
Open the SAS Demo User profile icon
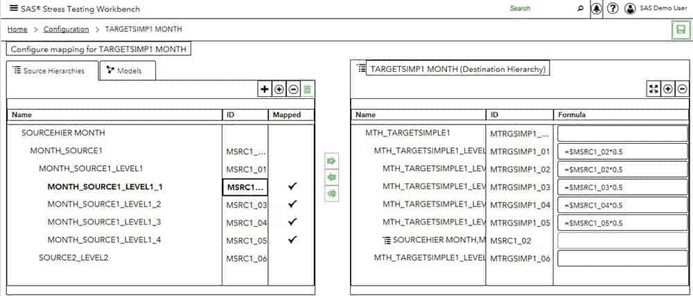pyautogui.click(x=630, y=9)
